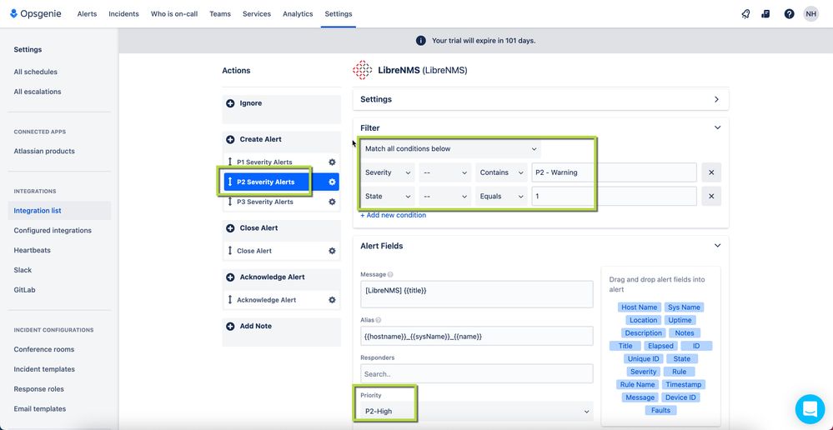The height and width of the screenshot is (430, 833).
Task: Click reorder handle of P1 Severity Alerts
Action: pyautogui.click(x=230, y=162)
